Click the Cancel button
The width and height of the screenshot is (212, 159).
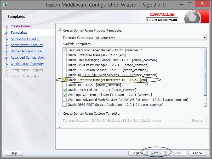198,153
